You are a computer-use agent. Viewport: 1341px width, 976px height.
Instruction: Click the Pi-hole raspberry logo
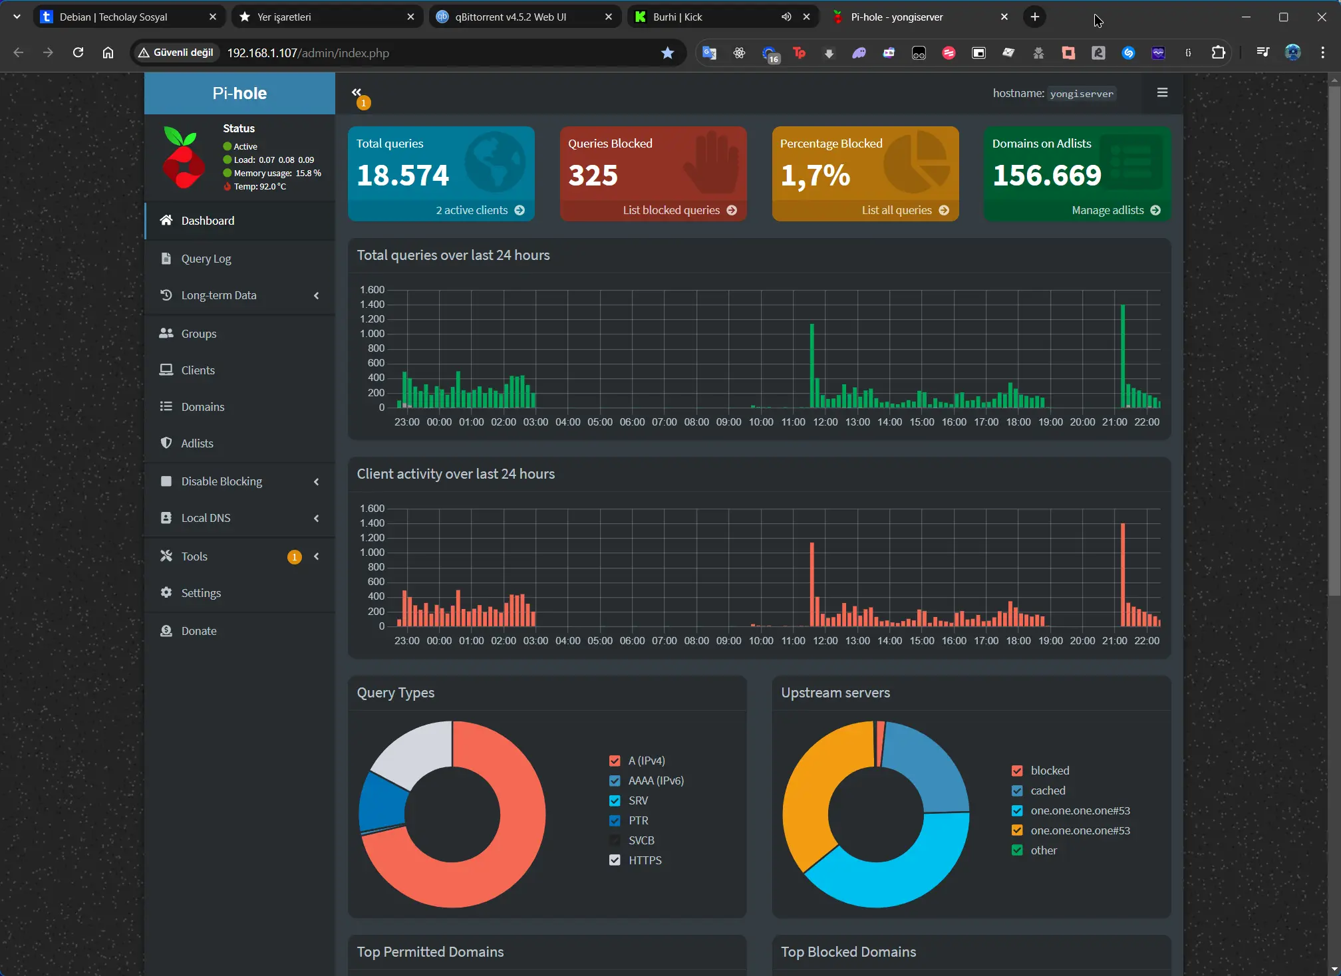[184, 158]
